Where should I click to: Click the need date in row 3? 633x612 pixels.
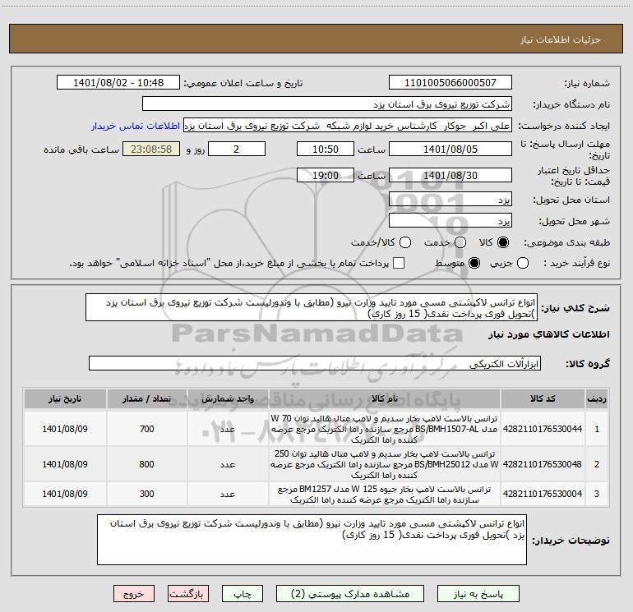(x=65, y=494)
